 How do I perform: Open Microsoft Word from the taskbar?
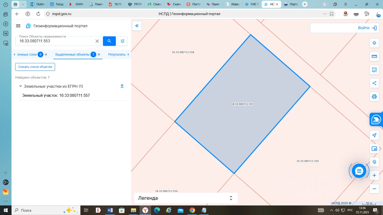(110, 210)
